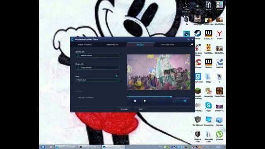Select the yellow Mickey Mouse desktop icon
Viewport: 265px width, 149px height.
[x=208, y=49]
